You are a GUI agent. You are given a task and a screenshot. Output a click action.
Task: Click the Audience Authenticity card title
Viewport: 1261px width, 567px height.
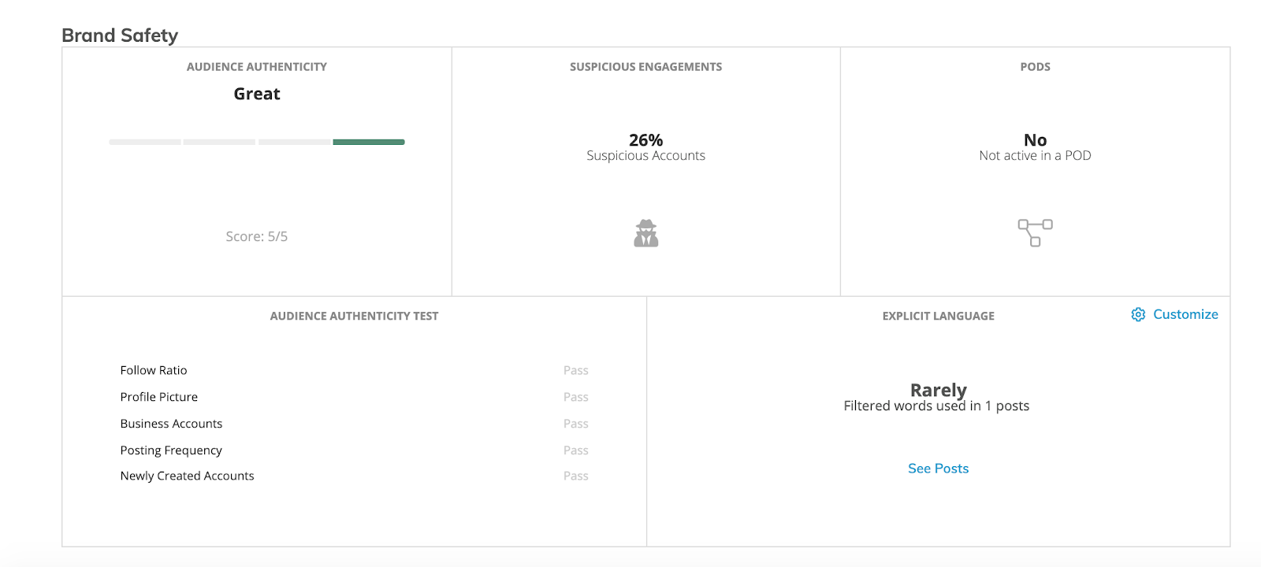click(x=257, y=67)
